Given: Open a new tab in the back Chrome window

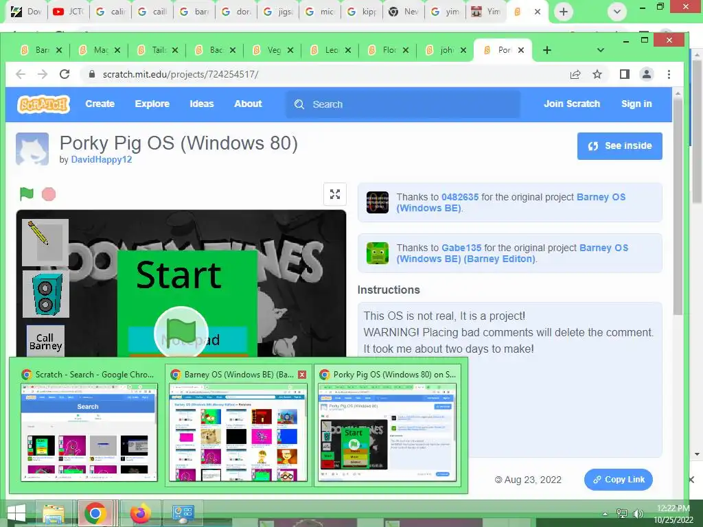Looking at the screenshot, I should click(564, 12).
